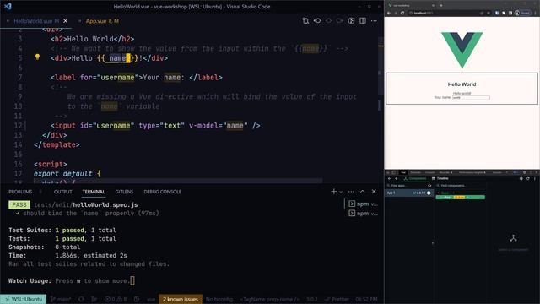This screenshot has width=540, height=304.
Task: Click the Vue logo image on webpage
Action: 462,50
